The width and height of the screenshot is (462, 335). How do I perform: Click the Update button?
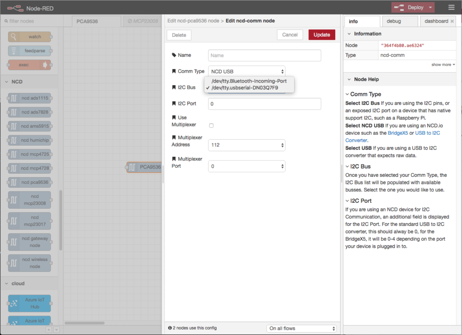coord(322,35)
